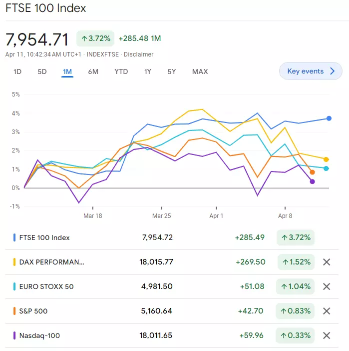Screen dimensions: 349x351
Task: Click the +59.96 change value
Action: pyautogui.click(x=251, y=335)
